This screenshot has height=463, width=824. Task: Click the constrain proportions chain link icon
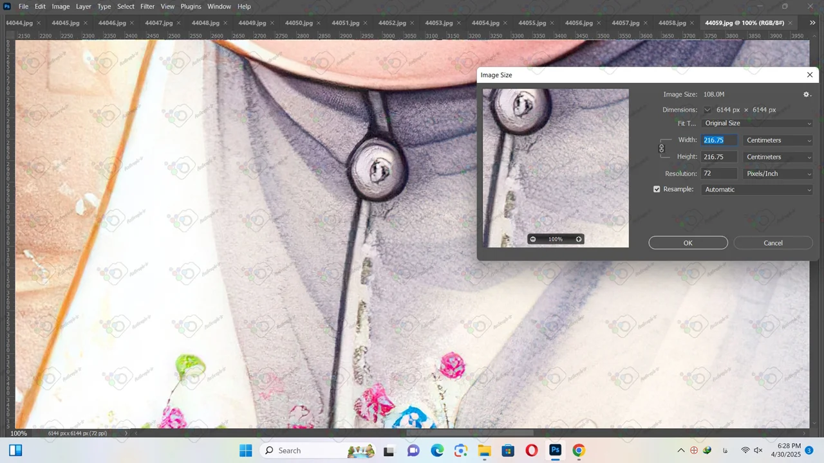pyautogui.click(x=661, y=149)
